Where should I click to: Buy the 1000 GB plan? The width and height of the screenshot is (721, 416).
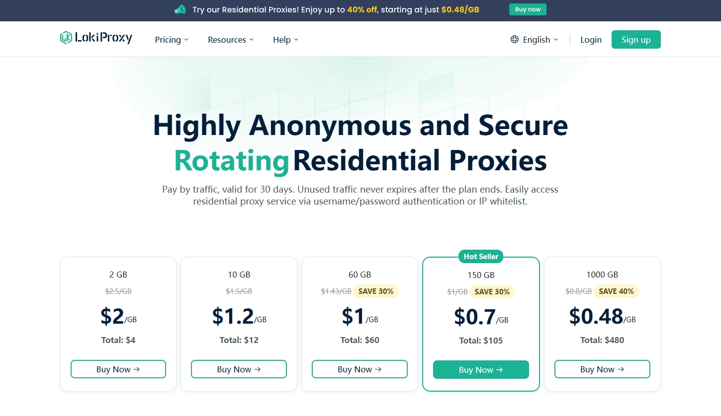[602, 369]
